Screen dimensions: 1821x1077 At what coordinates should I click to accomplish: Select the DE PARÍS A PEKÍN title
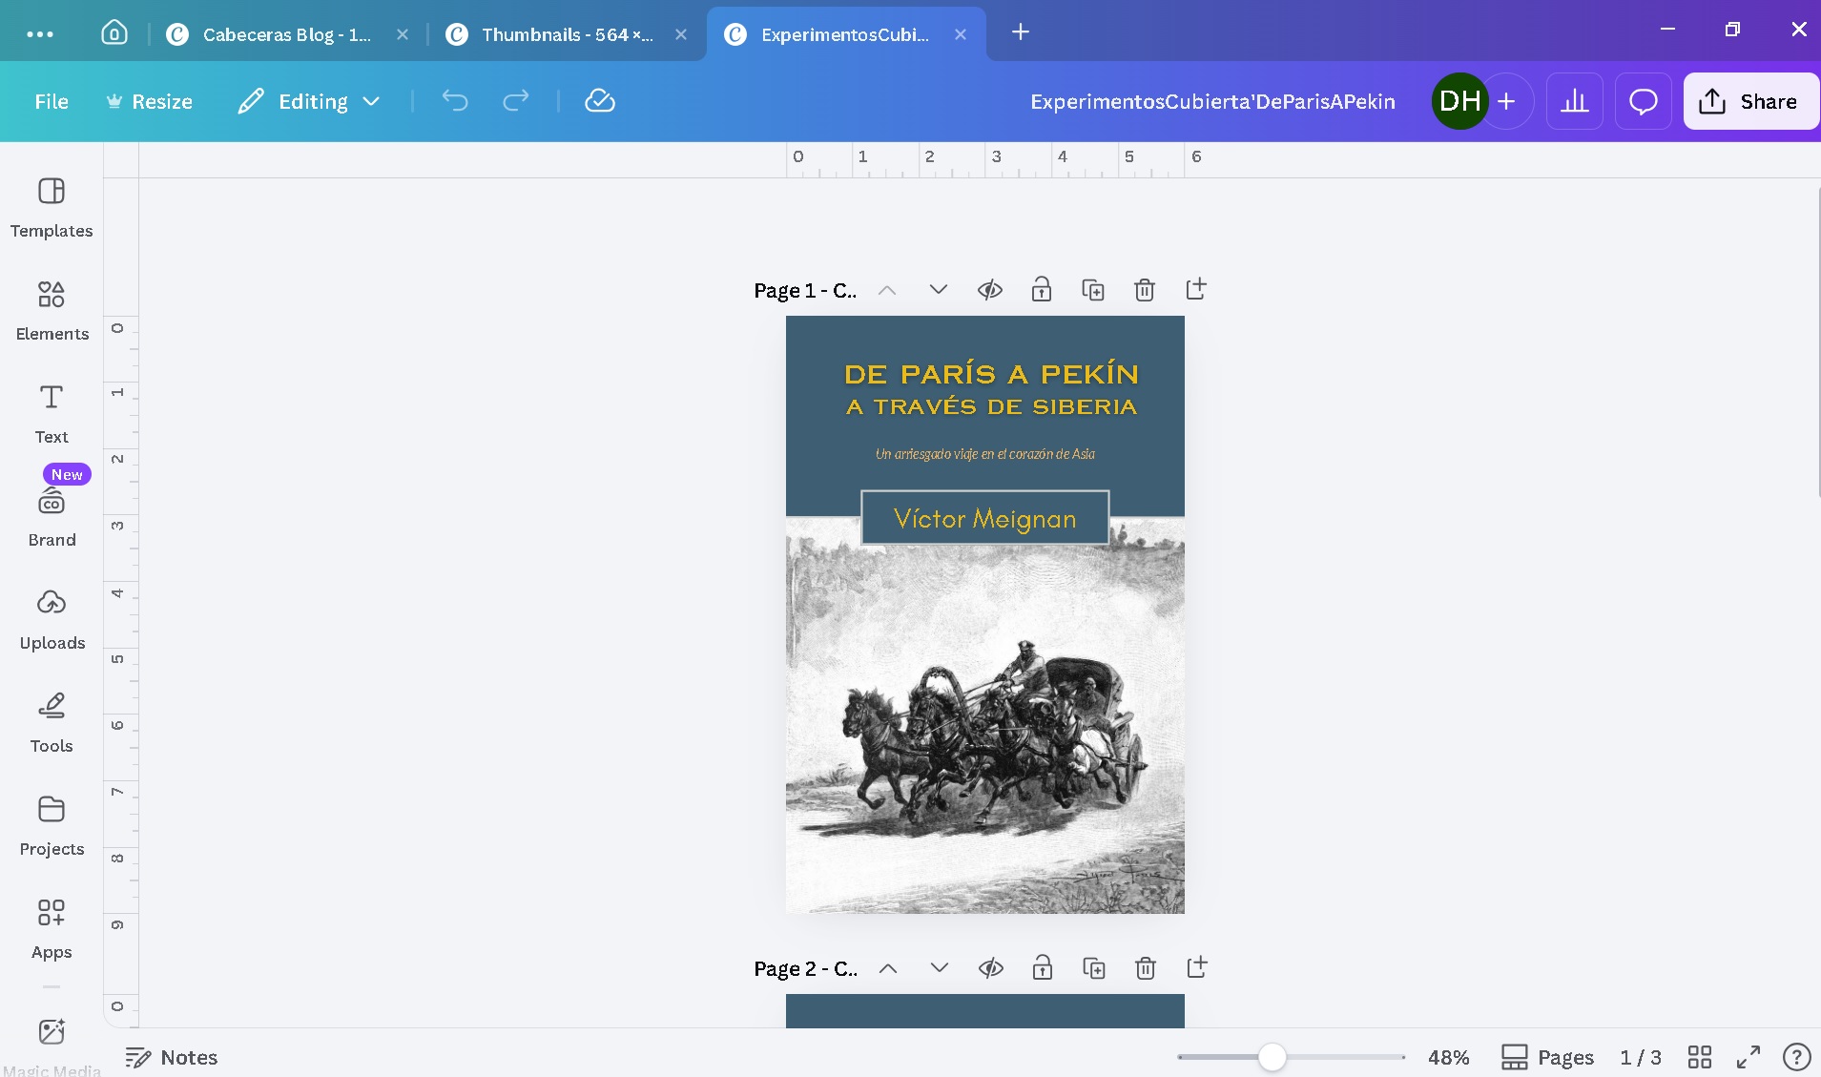pos(991,374)
